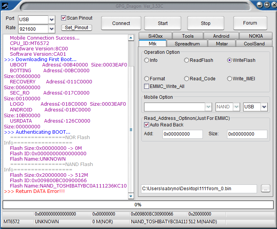
Task: Click the 'Flash Size:0x20000000 -> 512M' line
Action: pos(49,175)
